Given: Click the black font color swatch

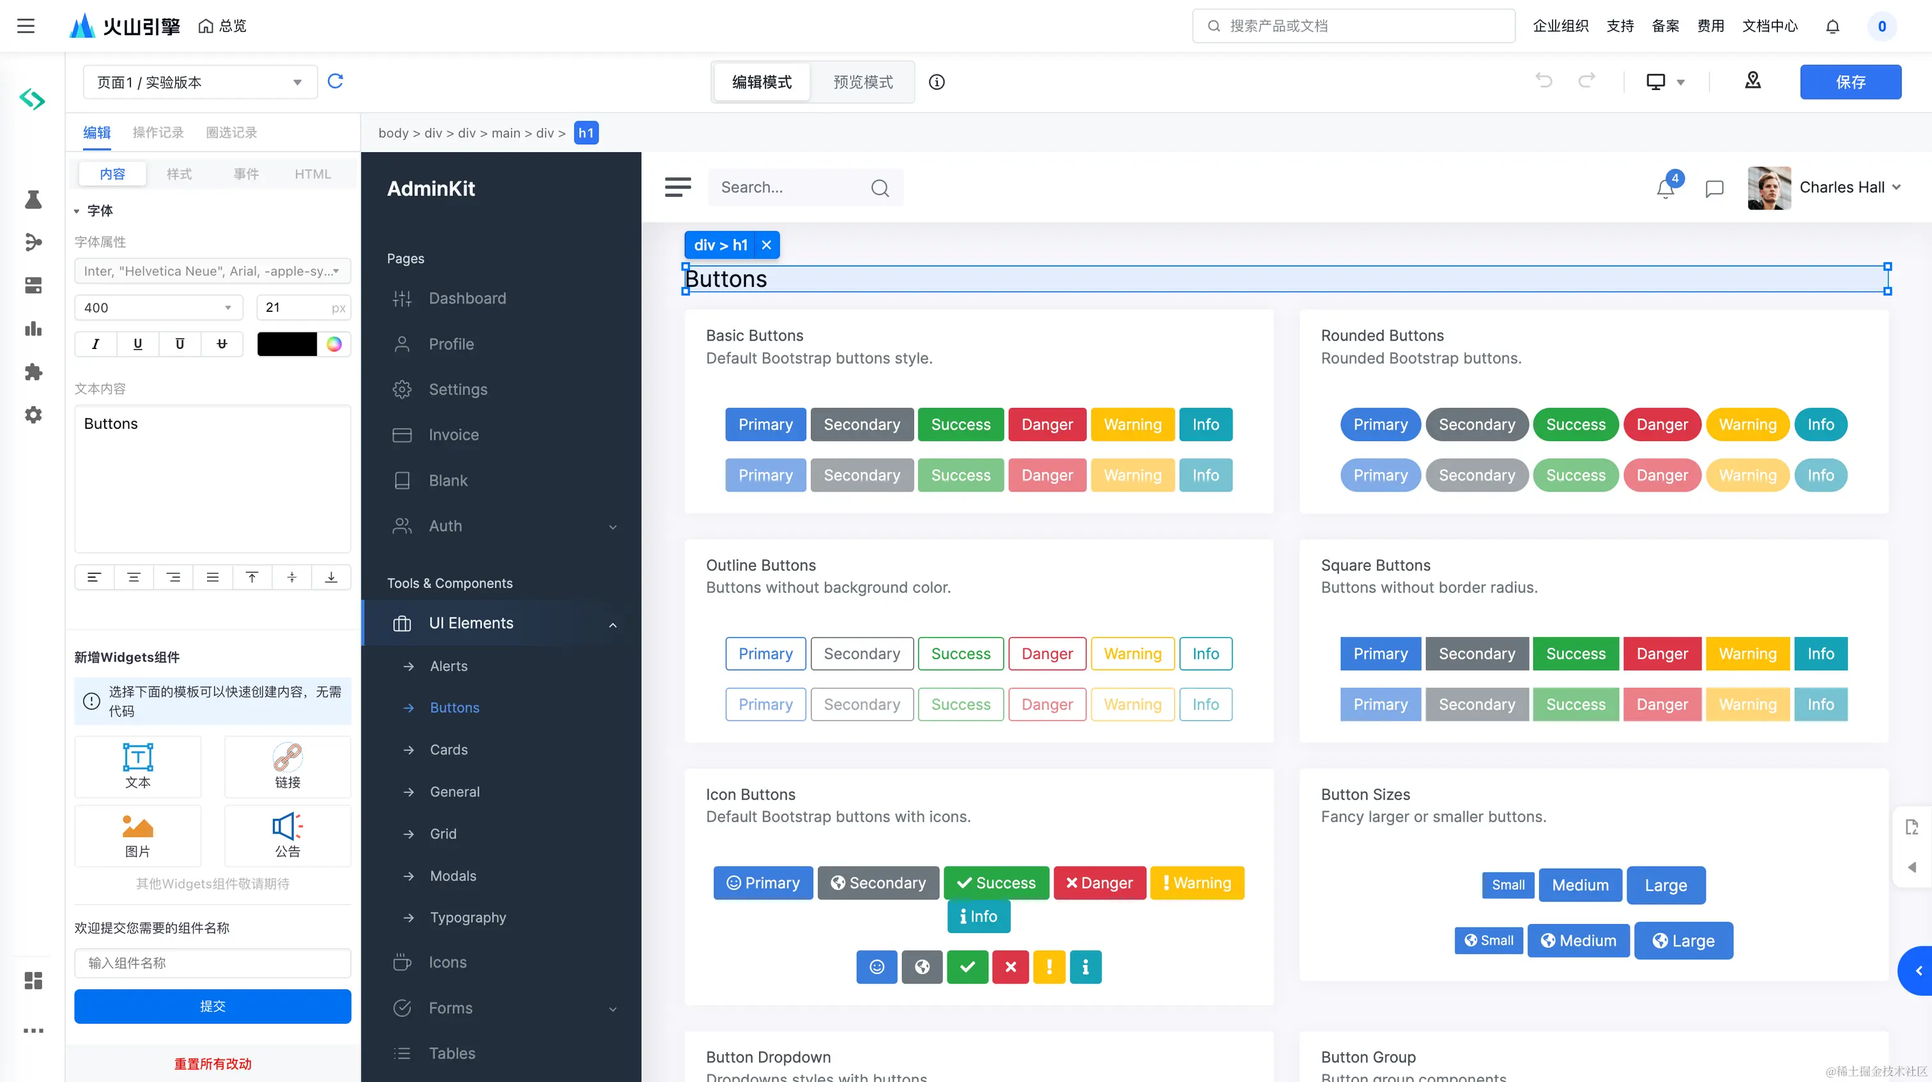Looking at the screenshot, I should 287,344.
